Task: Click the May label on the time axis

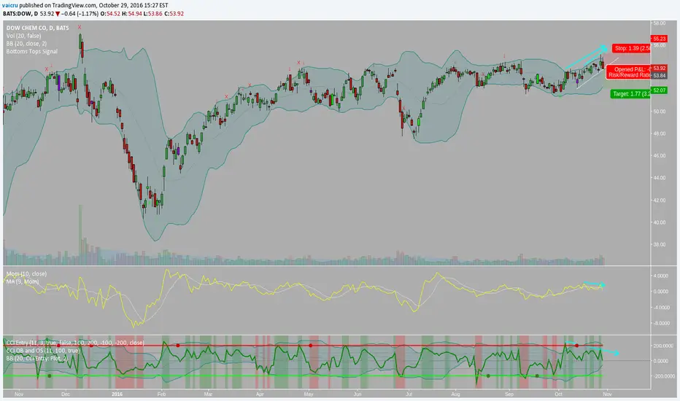Action: (x=309, y=394)
